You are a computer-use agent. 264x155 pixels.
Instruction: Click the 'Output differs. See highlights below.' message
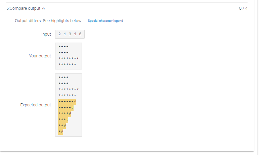48,21
